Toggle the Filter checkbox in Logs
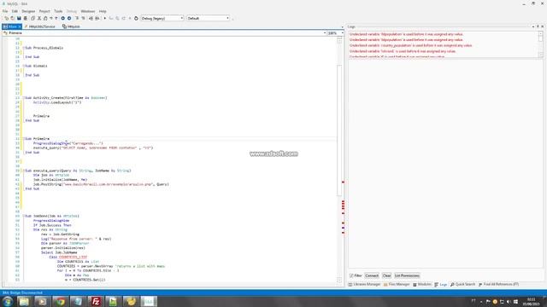Viewport: 547px width, 307px height. point(351,275)
